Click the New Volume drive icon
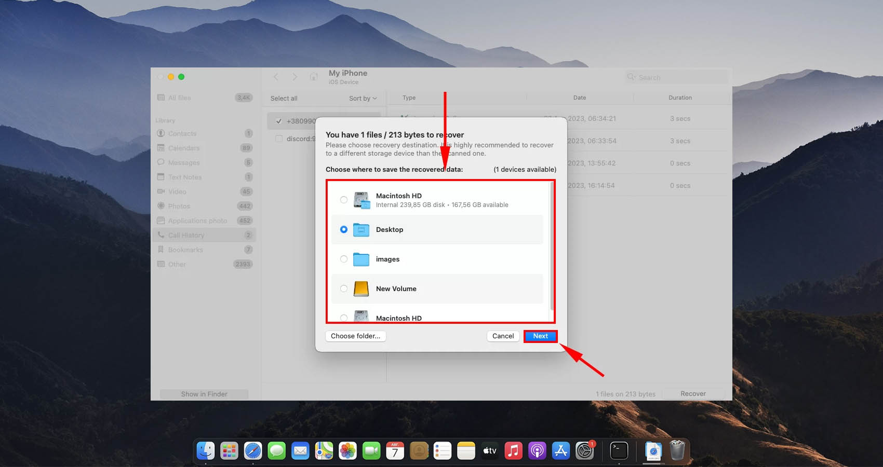The image size is (883, 467). tap(361, 289)
